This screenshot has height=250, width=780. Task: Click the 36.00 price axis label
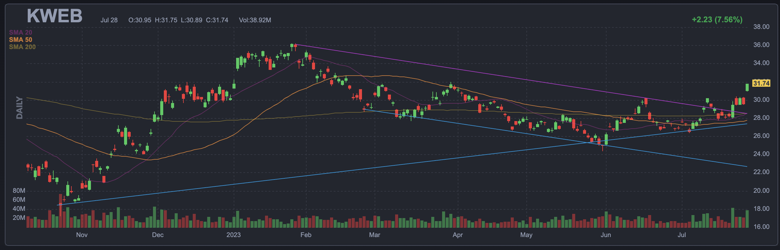(x=761, y=45)
